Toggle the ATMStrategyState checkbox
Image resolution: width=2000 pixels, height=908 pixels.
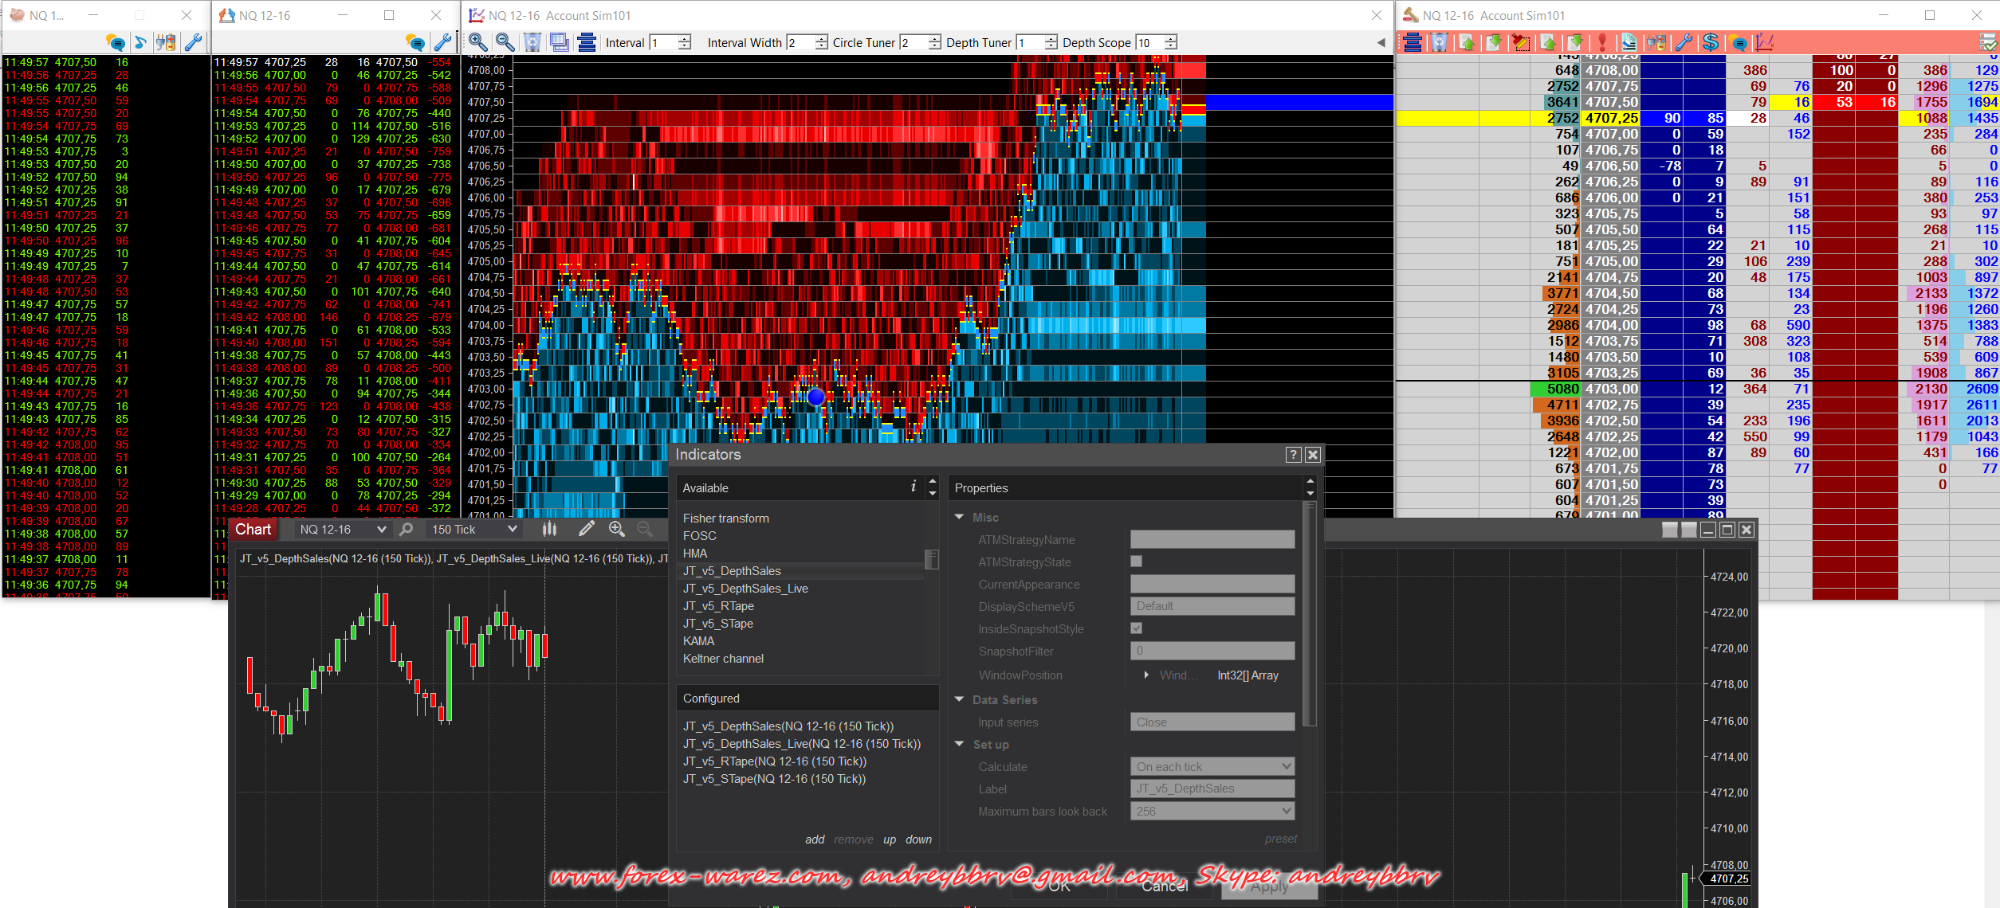pyautogui.click(x=1137, y=562)
